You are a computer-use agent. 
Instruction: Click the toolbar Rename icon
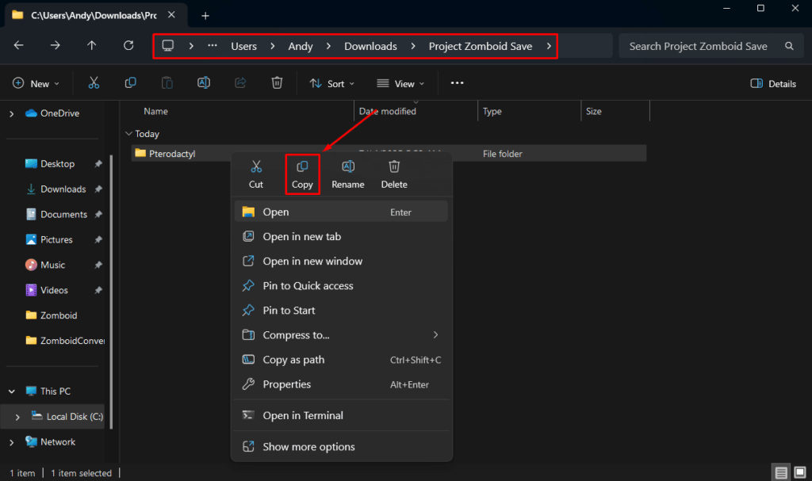pyautogui.click(x=204, y=83)
